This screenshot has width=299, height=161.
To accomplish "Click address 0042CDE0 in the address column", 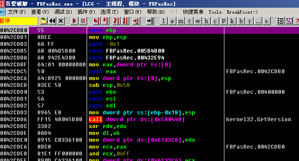I will (14, 140).
